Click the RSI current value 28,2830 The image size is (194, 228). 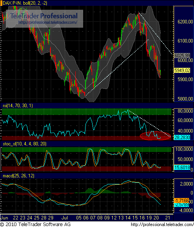click(182, 137)
